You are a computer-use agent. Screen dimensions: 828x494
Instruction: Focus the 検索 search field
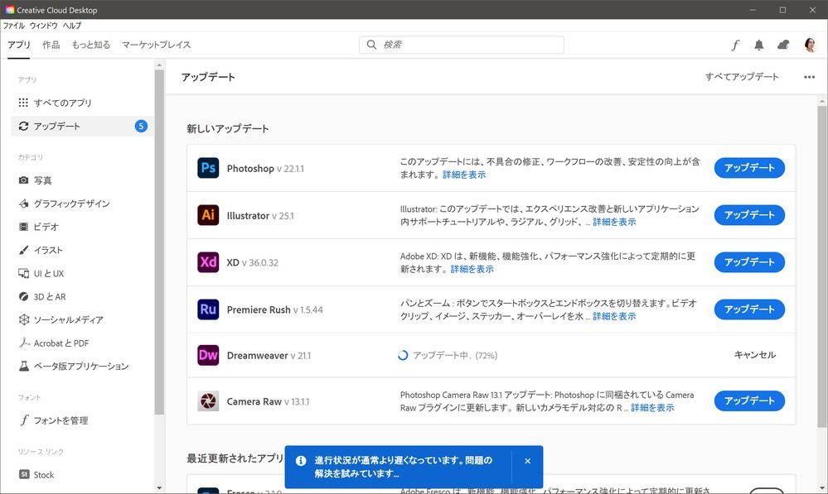pyautogui.click(x=462, y=45)
